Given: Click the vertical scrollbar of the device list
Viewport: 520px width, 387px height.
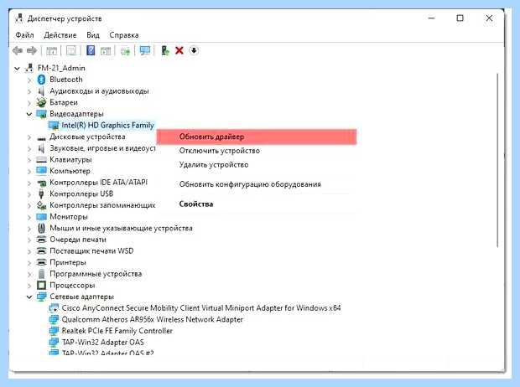Looking at the screenshot, I should point(497,160).
